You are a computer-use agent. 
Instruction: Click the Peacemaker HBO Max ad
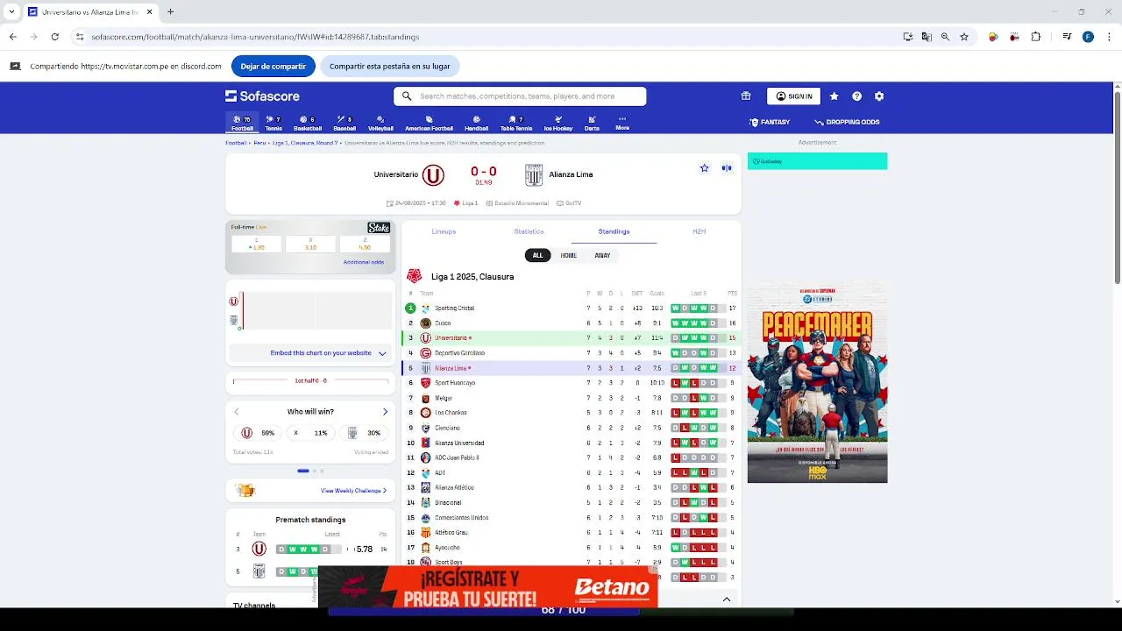point(817,383)
